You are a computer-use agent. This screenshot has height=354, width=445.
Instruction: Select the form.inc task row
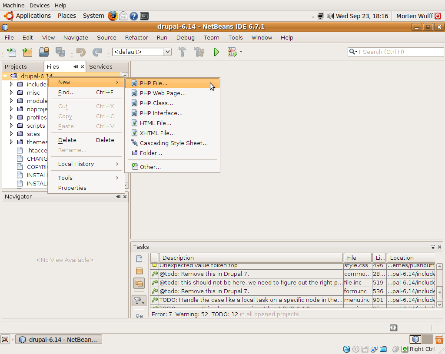tap(292, 291)
